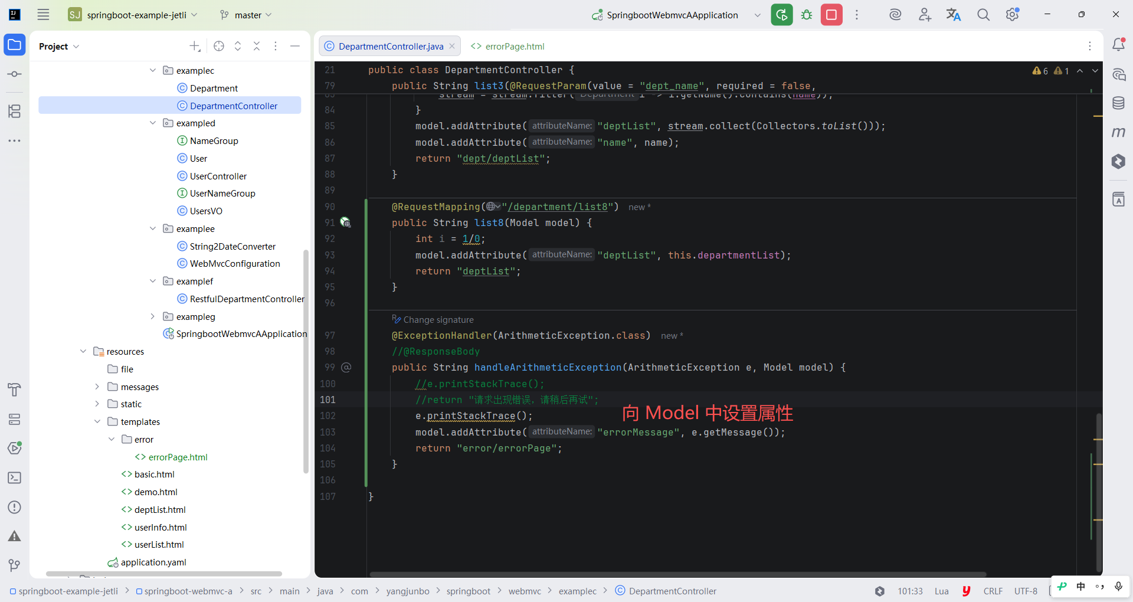Open Project panel options menu
The width and height of the screenshot is (1133, 602).
(276, 46)
